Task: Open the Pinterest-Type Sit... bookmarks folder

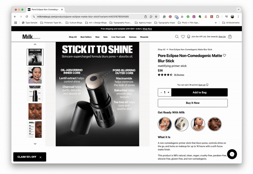Action: [x=52, y=23]
